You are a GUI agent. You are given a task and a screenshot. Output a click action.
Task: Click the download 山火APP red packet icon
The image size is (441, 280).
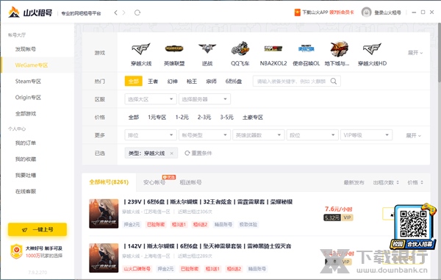click(x=297, y=12)
